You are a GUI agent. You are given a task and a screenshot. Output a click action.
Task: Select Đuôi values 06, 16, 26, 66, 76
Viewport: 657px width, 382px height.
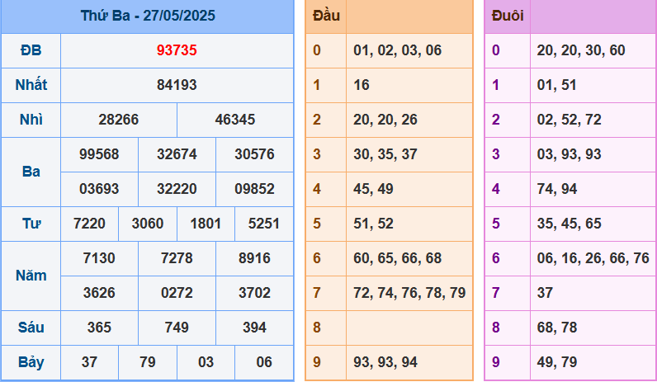click(x=592, y=258)
